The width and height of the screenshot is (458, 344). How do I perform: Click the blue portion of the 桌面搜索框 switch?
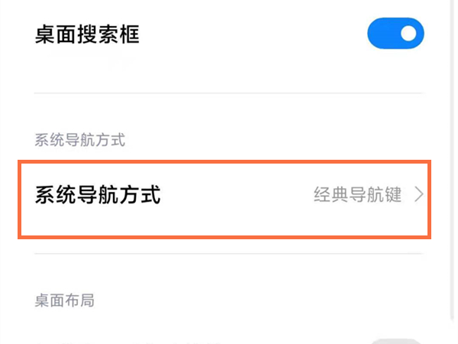(x=382, y=34)
